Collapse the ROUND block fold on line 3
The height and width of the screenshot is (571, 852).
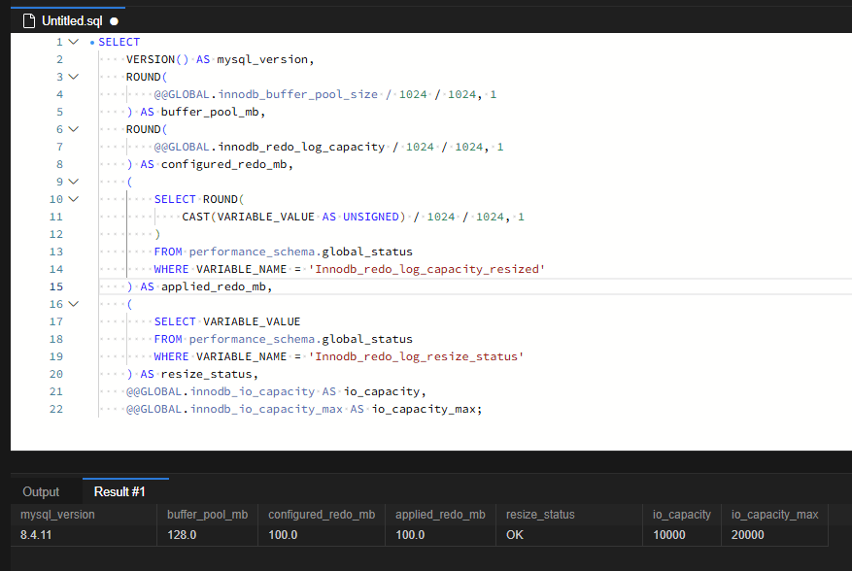pyautogui.click(x=74, y=77)
